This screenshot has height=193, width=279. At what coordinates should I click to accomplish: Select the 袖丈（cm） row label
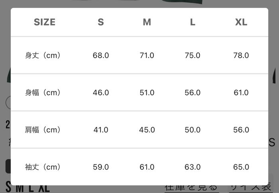tap(43, 167)
